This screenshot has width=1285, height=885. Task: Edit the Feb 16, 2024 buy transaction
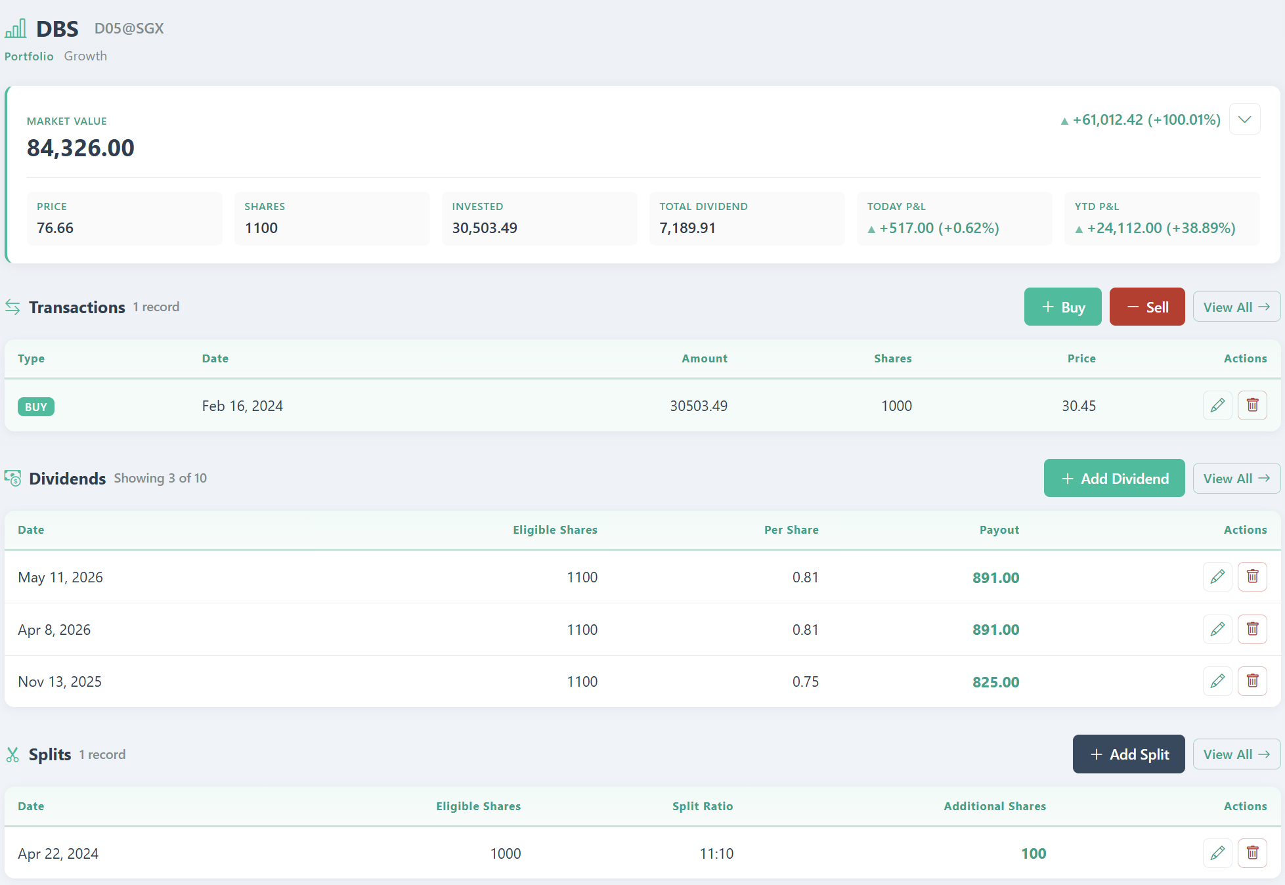click(x=1217, y=405)
